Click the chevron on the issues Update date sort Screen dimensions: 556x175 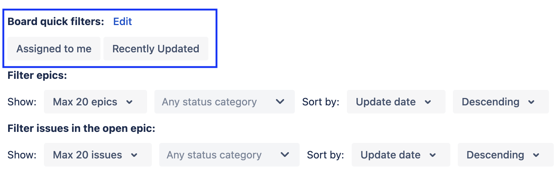click(x=433, y=155)
